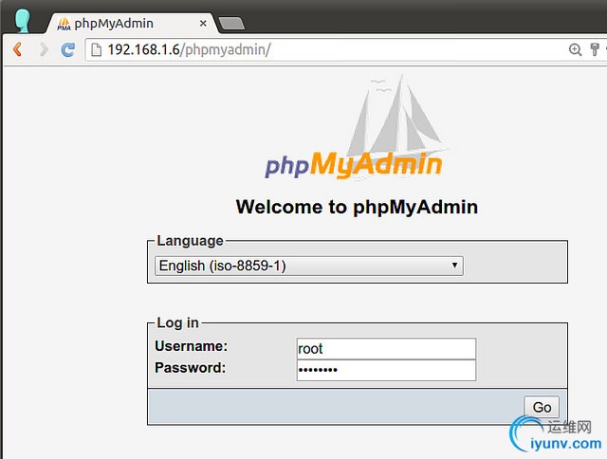Switch to the phpMyAdmin tab
This screenshot has width=607, height=459.
132,24
